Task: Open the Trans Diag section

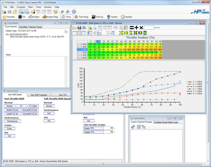Action: tap(81, 17)
